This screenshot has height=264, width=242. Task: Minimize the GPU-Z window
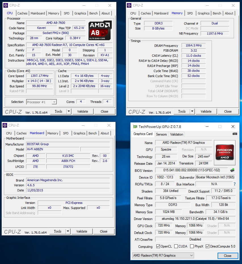coord(207,126)
